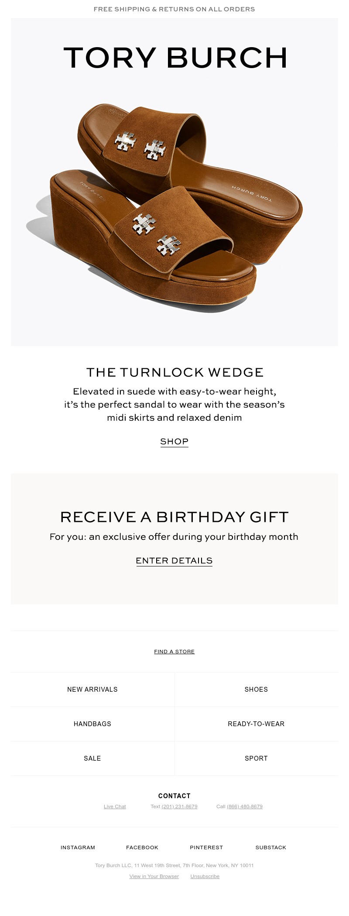Screen dimensions: 349x916
Task: Open the Substack social link
Action: tap(270, 847)
